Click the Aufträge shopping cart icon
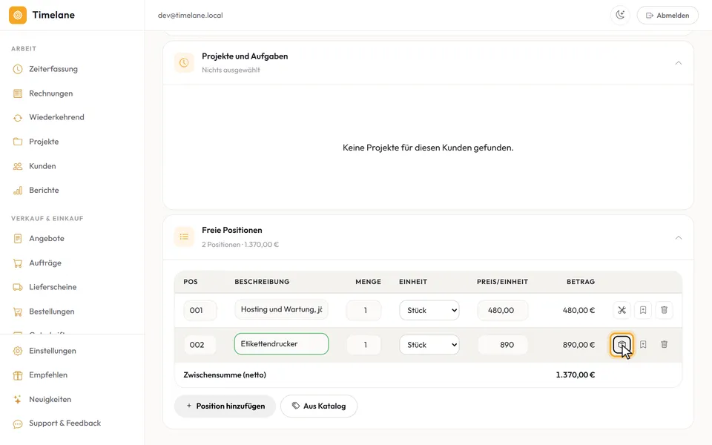The image size is (712, 445). point(18,263)
